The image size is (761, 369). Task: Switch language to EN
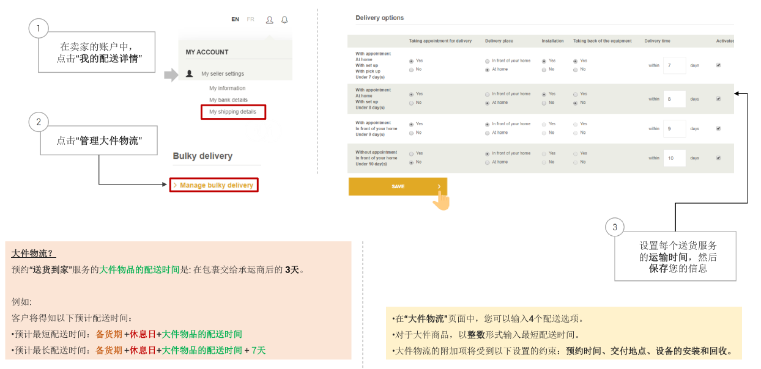click(235, 20)
